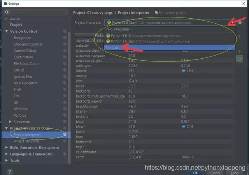
Task: Open the Project Interpreter dropdown arrow
Action: pos(233,23)
